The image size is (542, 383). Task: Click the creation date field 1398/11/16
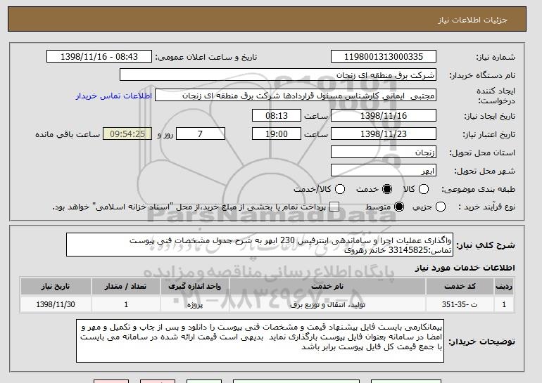click(384, 115)
